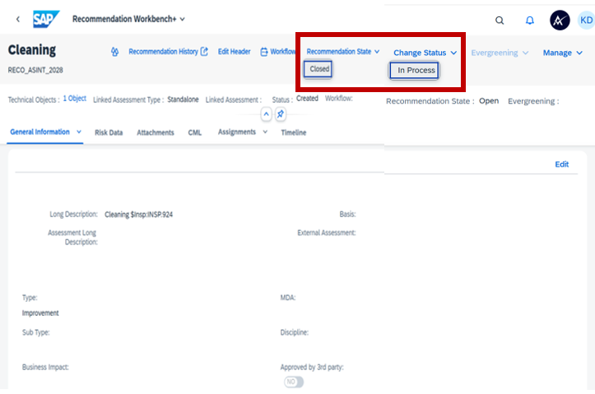Image resolution: width=595 pixels, height=394 pixels.
Task: Click the Improvement type value
Action: 40,313
